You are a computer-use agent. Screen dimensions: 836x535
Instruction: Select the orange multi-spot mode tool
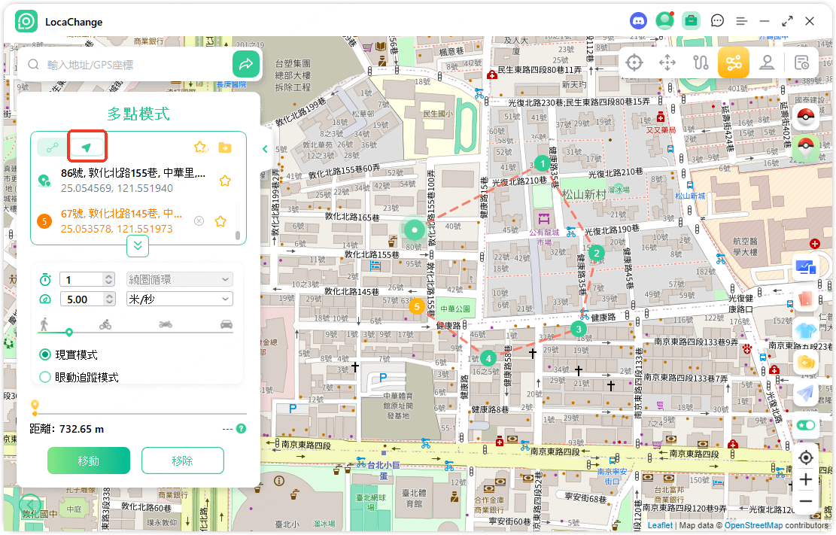tap(734, 63)
